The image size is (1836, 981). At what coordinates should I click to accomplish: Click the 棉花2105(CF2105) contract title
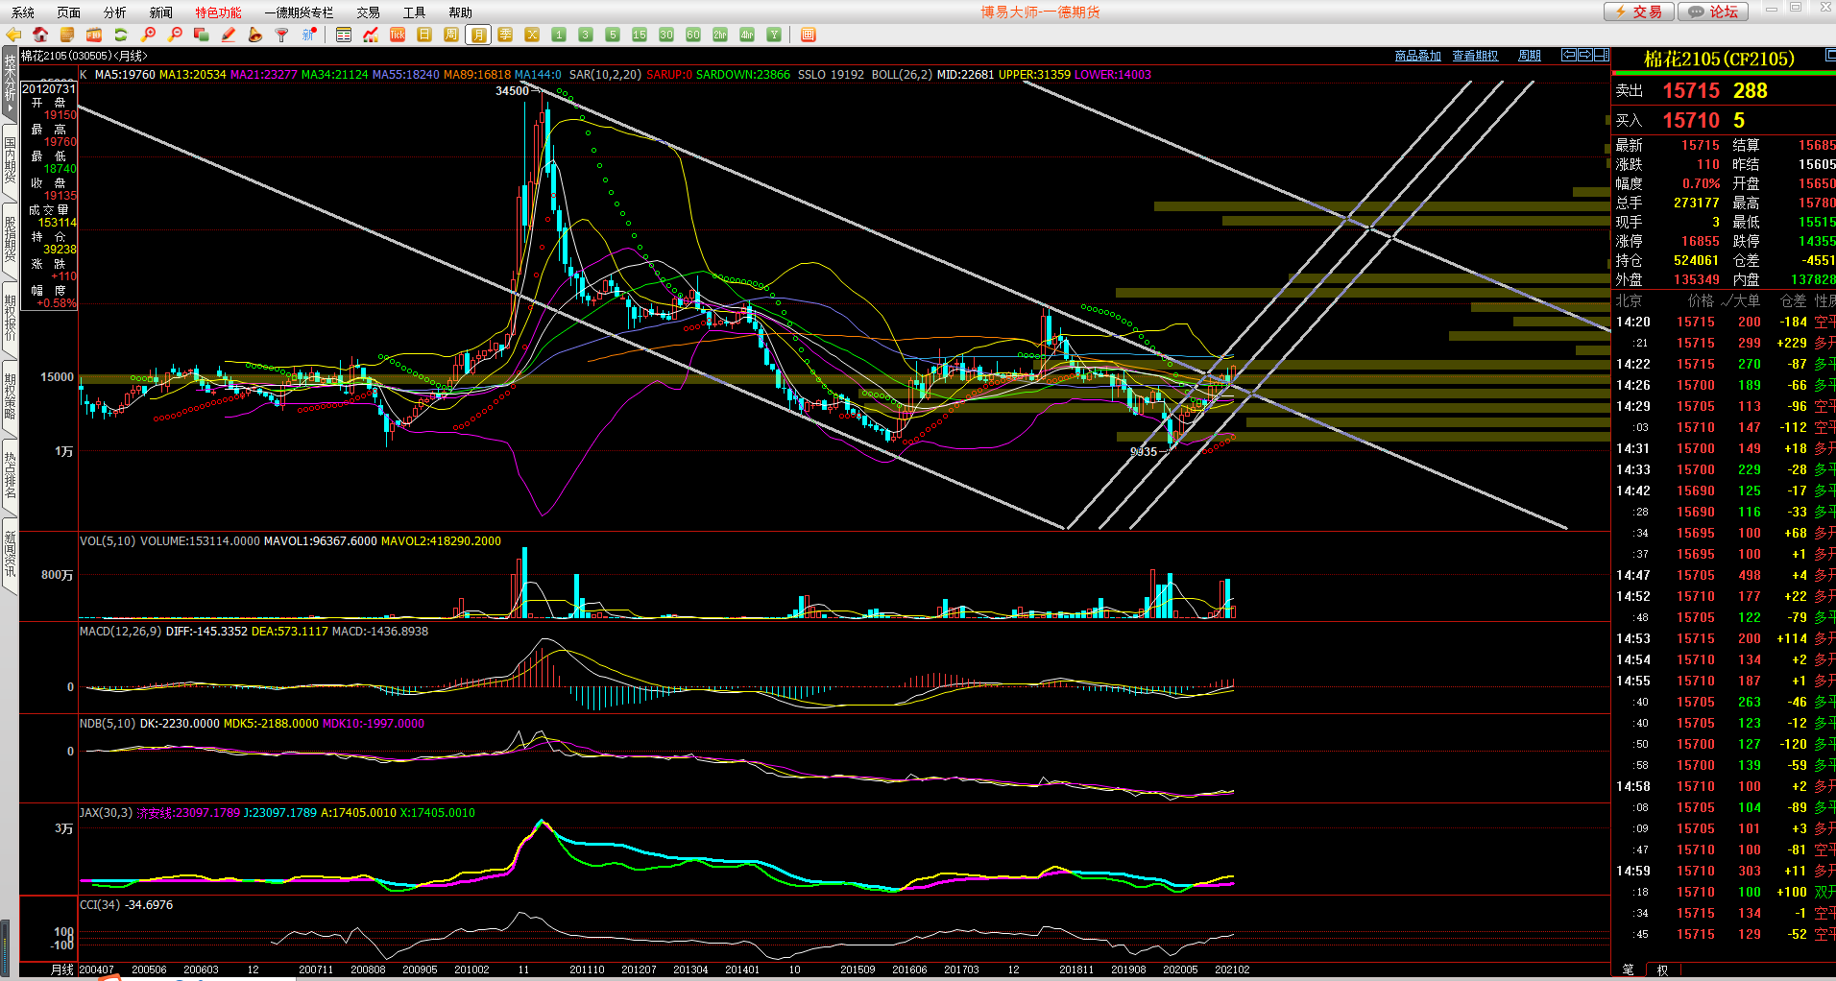1719,60
